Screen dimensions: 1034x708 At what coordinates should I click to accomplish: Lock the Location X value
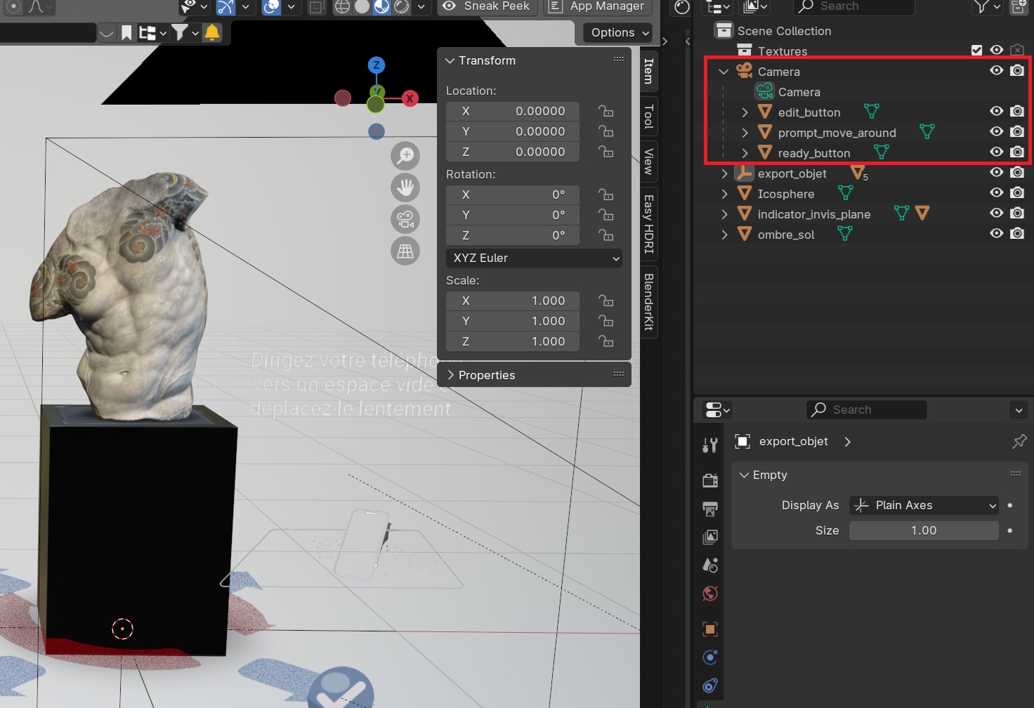(606, 111)
